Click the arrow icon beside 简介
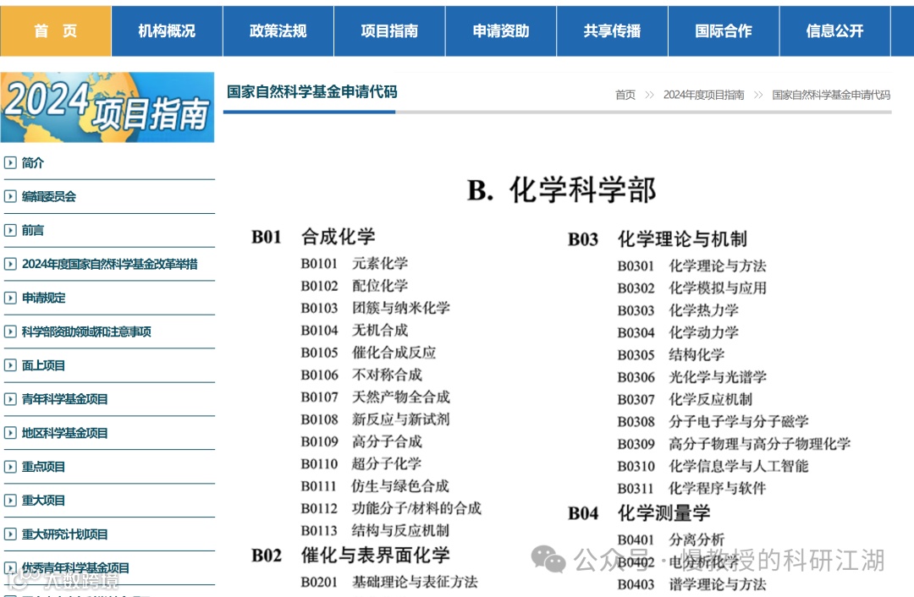 (10, 162)
